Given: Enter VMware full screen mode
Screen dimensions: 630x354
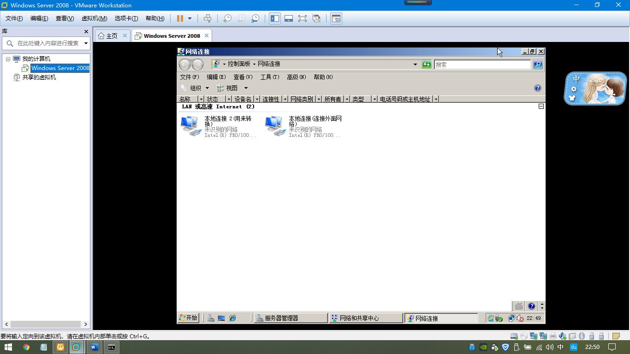Looking at the screenshot, I should pyautogui.click(x=303, y=18).
